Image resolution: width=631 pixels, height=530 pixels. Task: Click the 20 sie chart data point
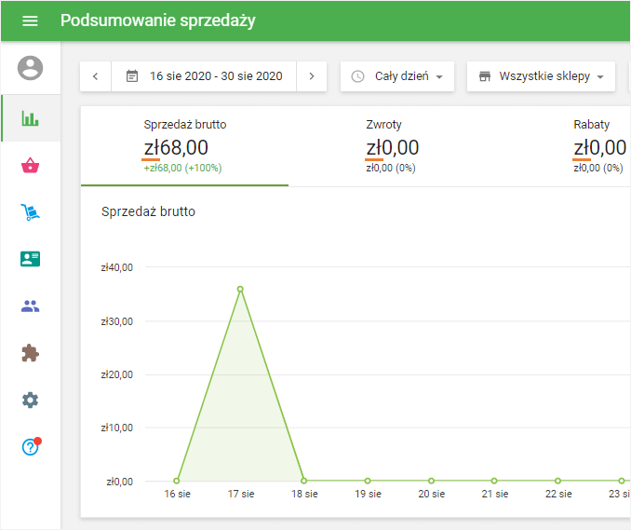pyautogui.click(x=430, y=481)
